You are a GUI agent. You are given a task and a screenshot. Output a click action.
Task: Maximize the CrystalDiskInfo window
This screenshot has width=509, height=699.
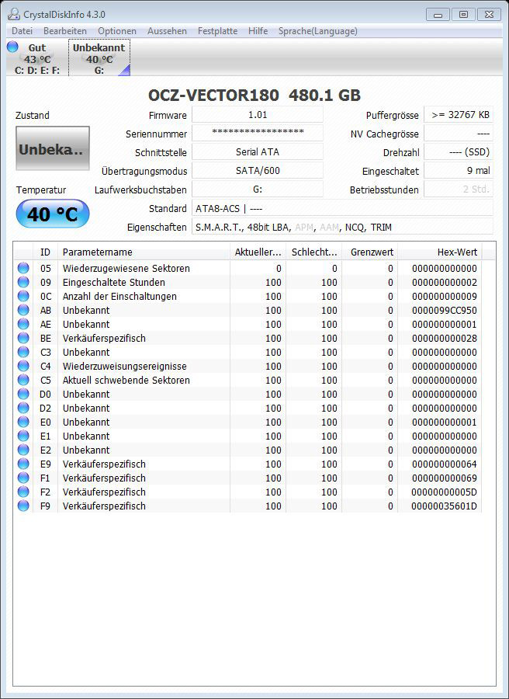pos(463,15)
